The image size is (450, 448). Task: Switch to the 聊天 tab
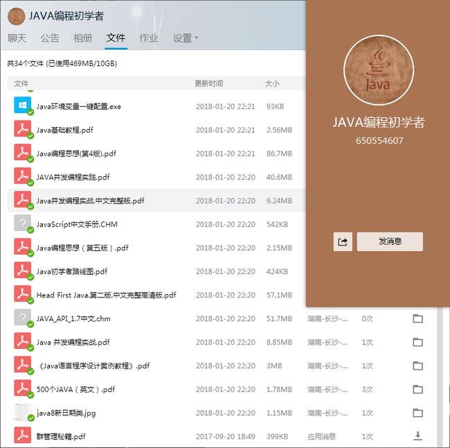pyautogui.click(x=17, y=38)
